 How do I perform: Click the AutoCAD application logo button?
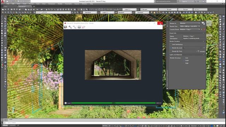[x=2, y=1]
